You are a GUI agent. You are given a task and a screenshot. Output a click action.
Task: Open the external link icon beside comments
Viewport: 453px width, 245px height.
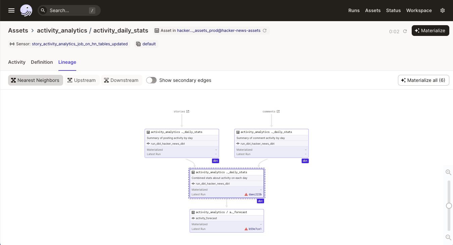coord(278,111)
